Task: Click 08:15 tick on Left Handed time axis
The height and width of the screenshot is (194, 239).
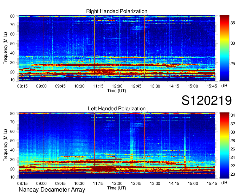Action: click(x=22, y=183)
